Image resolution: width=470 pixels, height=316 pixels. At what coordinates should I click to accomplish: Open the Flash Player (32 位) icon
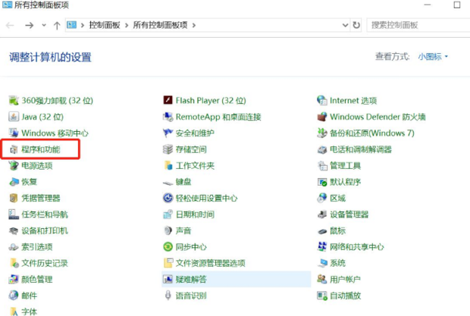pos(168,100)
